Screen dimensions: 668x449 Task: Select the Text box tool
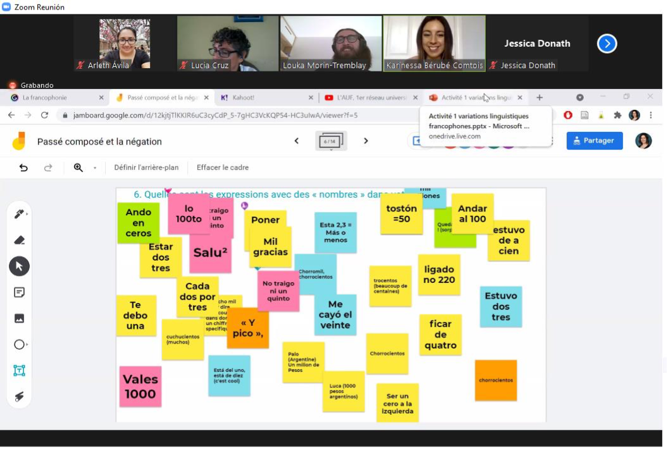19,371
